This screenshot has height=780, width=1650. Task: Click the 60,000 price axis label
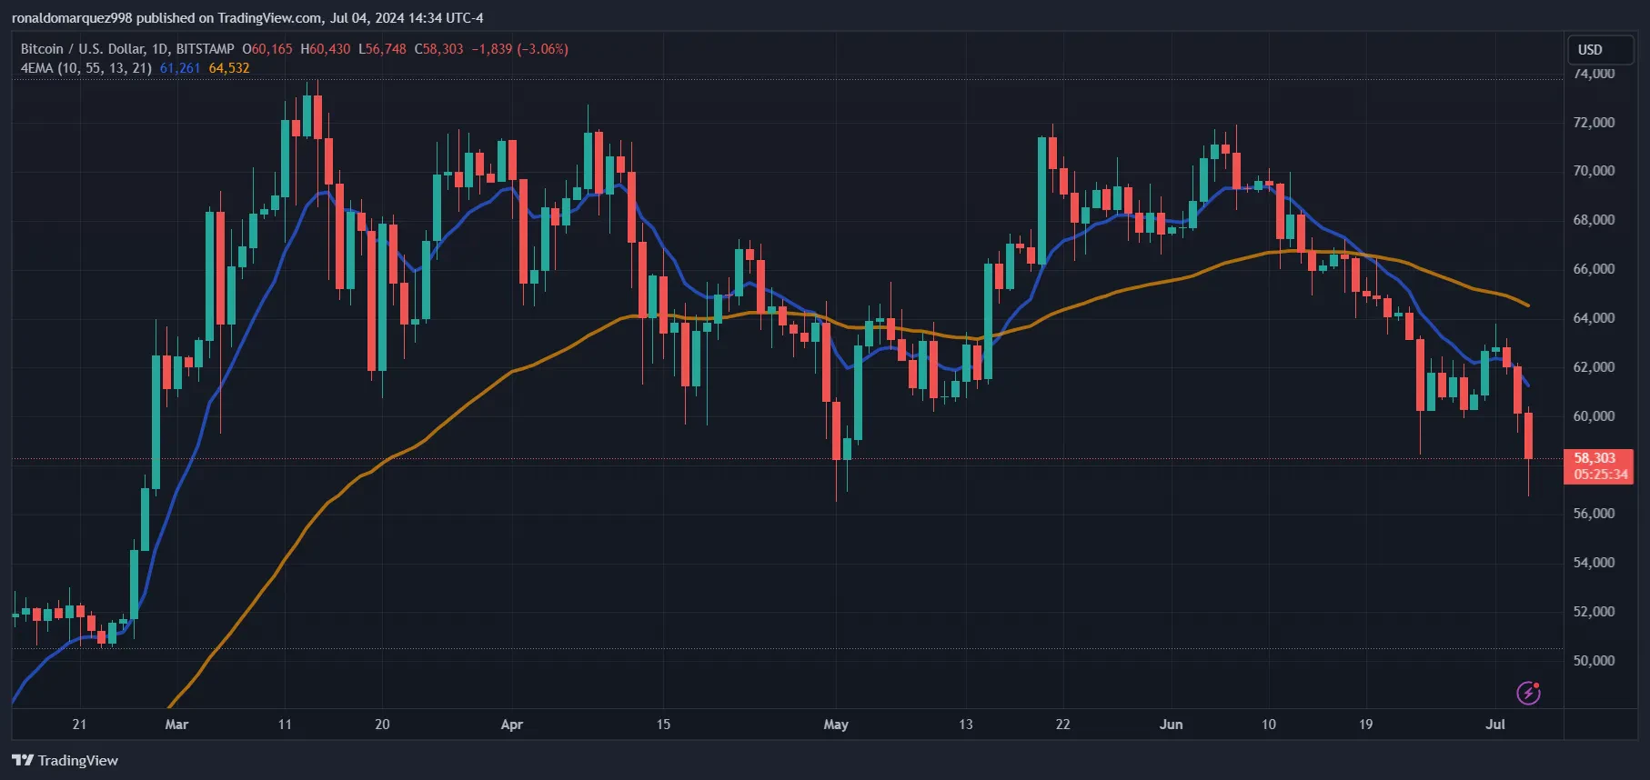pyautogui.click(x=1594, y=416)
